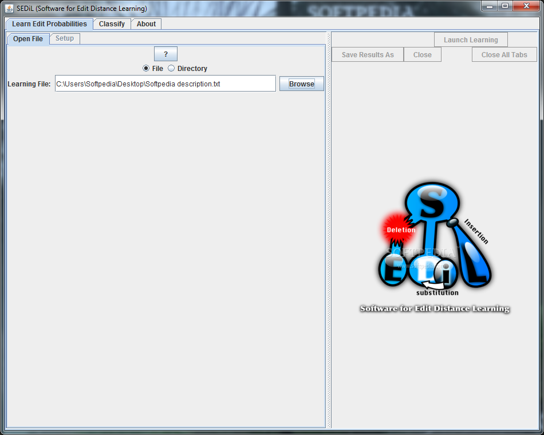Select the Open File sub-tab
Image resolution: width=544 pixels, height=435 pixels.
tap(28, 39)
